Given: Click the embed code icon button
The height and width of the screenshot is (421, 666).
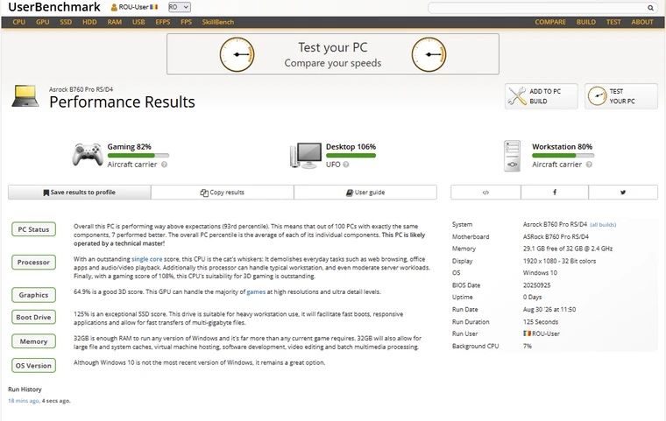Looking at the screenshot, I should [485, 193].
